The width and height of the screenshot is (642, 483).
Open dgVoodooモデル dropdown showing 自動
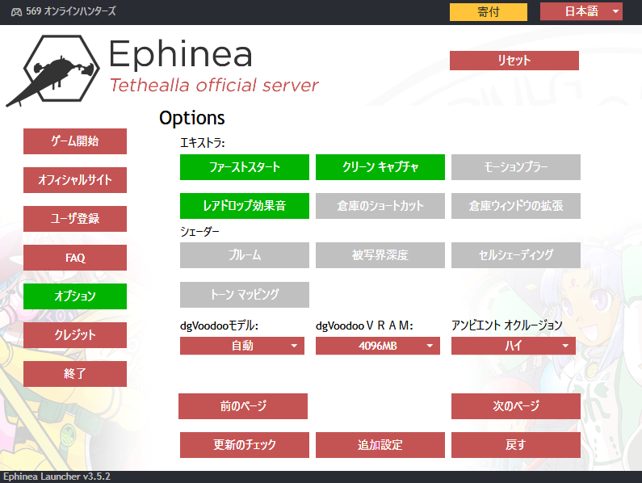point(242,346)
